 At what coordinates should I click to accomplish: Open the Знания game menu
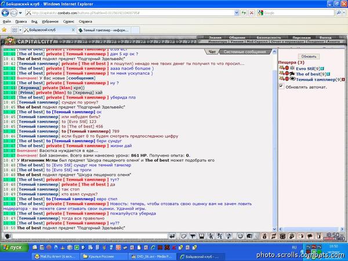coord(215,38)
